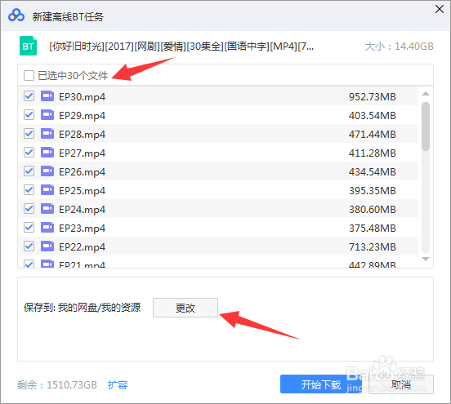Viewport: 451px width, 404px height.
Task: Uncheck the EP29.mp4 checkbox
Action: pos(29,115)
